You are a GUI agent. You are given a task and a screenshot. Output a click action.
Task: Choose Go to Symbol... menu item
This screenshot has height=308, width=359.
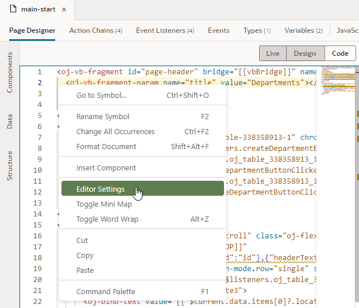tap(142, 95)
